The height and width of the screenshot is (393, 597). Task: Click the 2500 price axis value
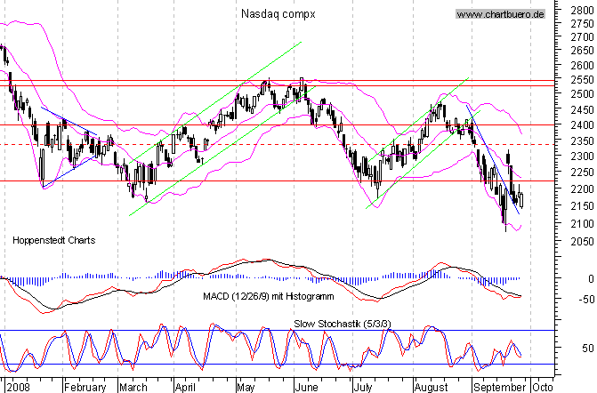(x=583, y=94)
